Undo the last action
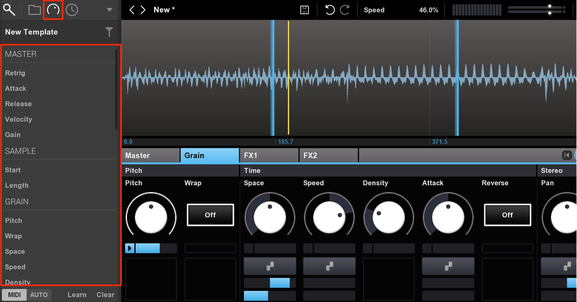The height and width of the screenshot is (302, 577). (x=330, y=10)
